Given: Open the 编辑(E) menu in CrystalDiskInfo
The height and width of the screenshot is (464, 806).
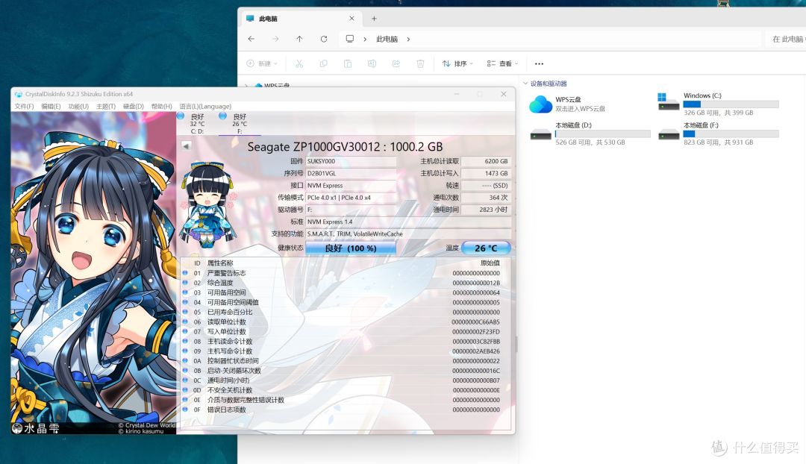Looking at the screenshot, I should 51,107.
